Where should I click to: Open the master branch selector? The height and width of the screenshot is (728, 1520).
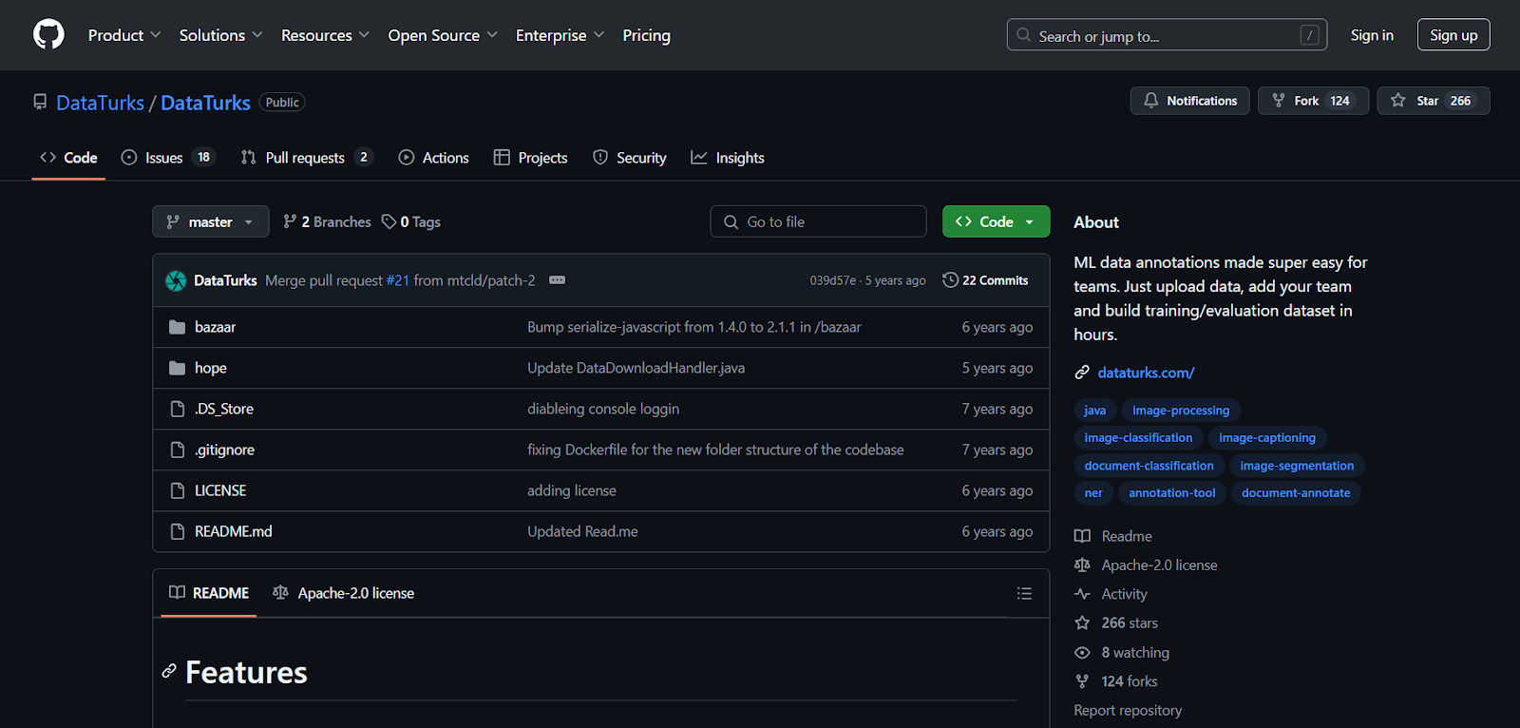click(210, 221)
